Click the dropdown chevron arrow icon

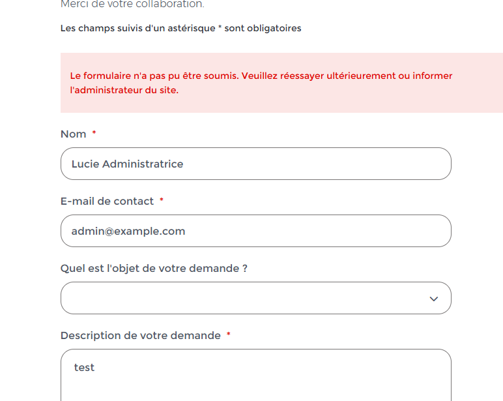coord(434,299)
